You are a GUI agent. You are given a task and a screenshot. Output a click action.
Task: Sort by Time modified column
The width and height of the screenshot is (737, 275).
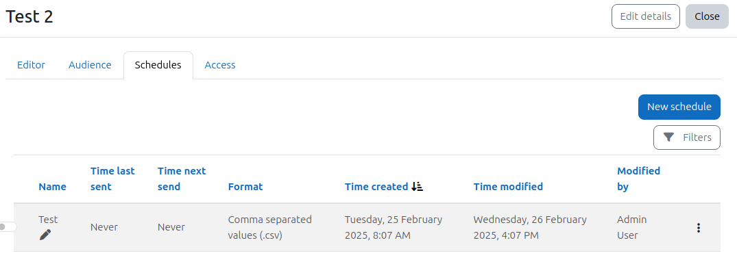pyautogui.click(x=508, y=186)
